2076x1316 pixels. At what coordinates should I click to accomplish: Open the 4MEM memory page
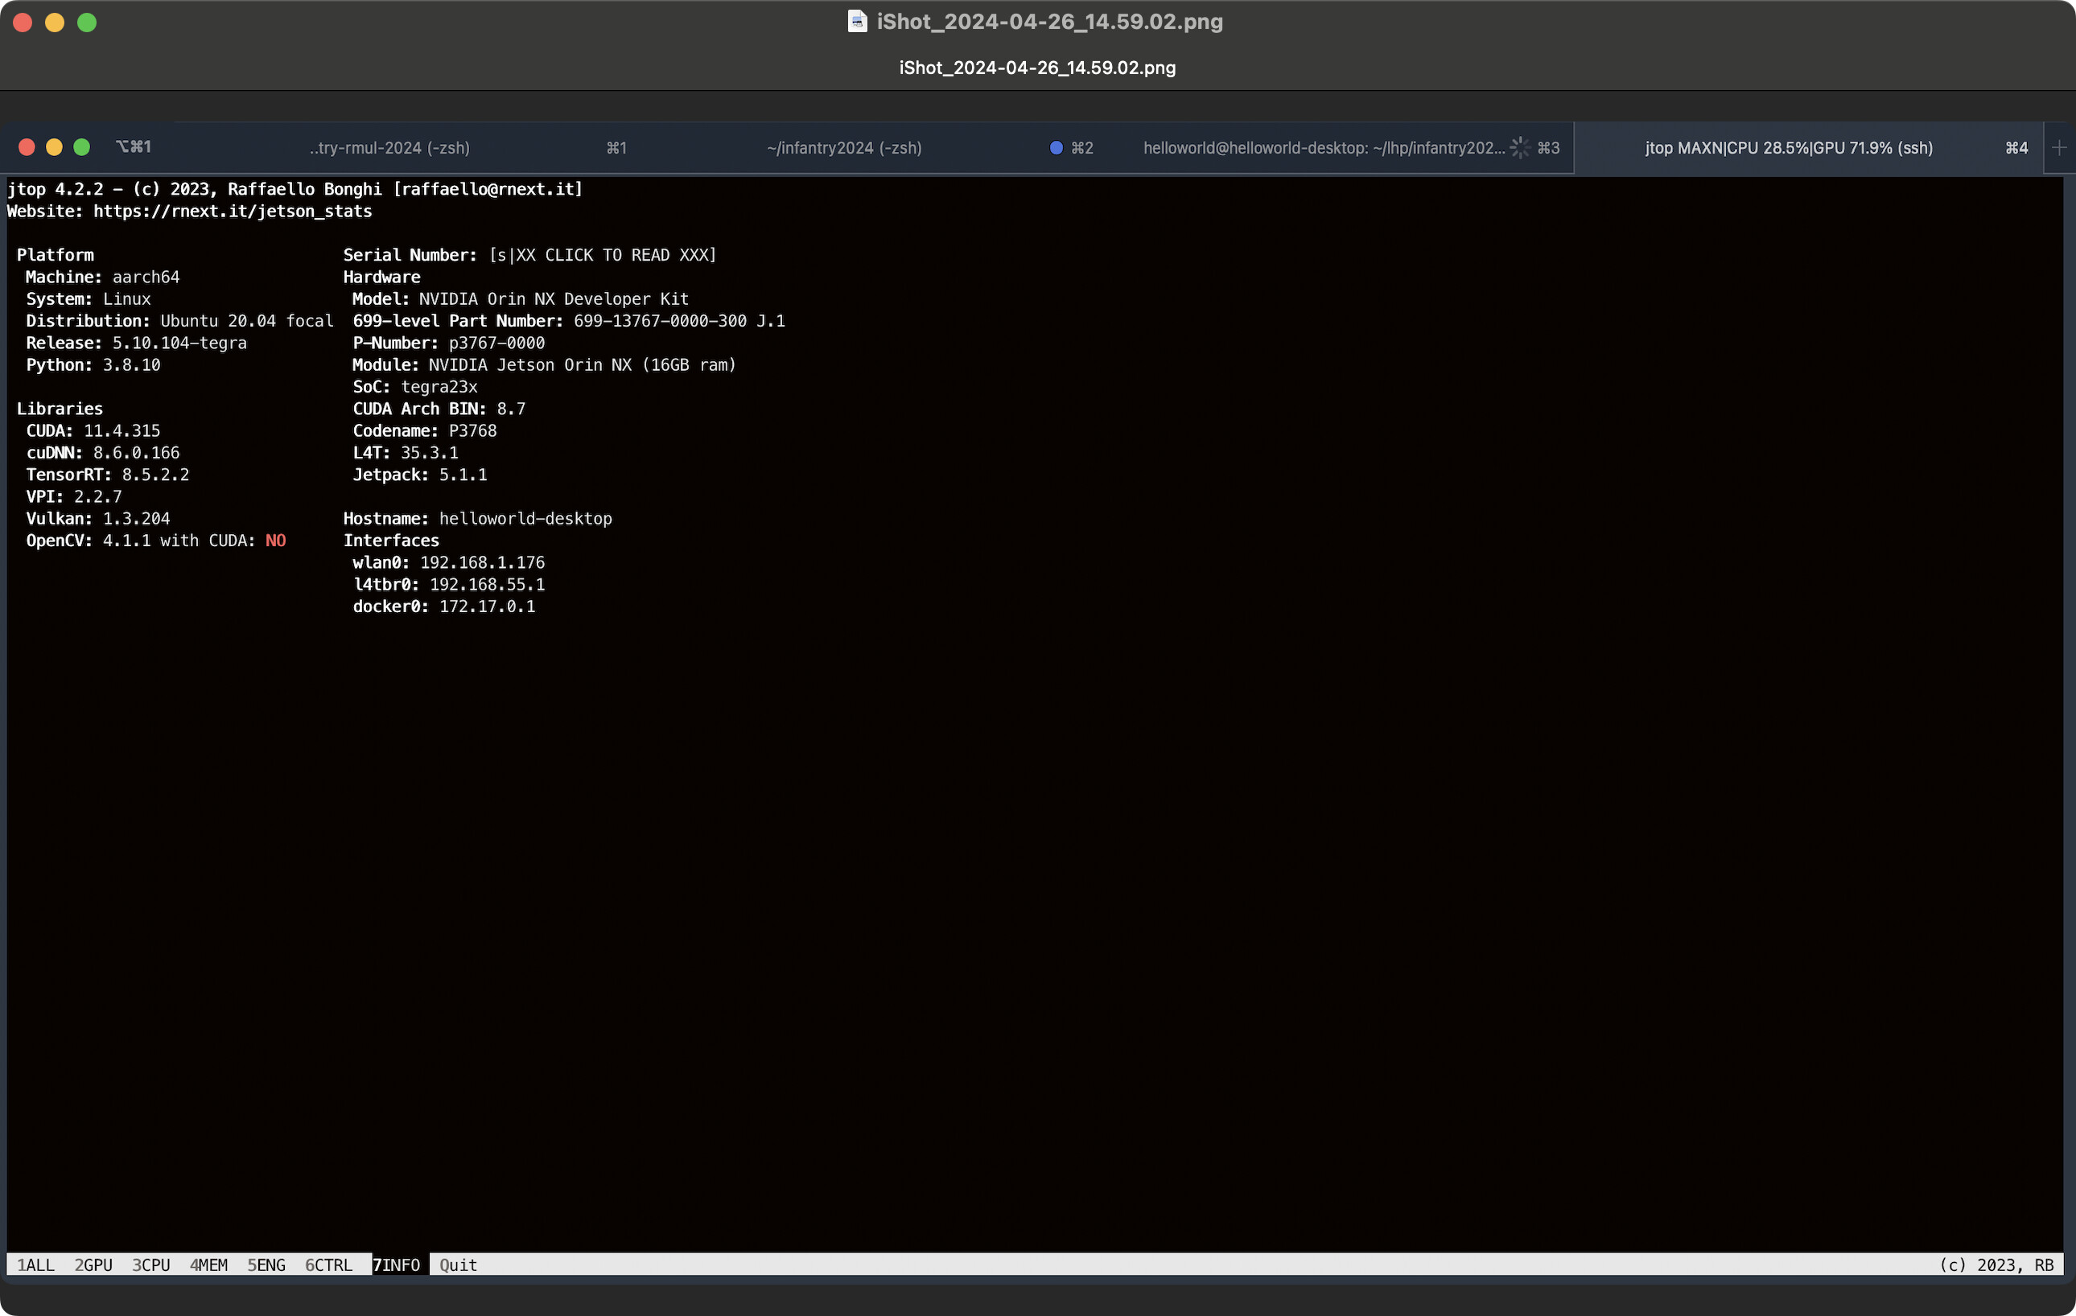point(208,1265)
